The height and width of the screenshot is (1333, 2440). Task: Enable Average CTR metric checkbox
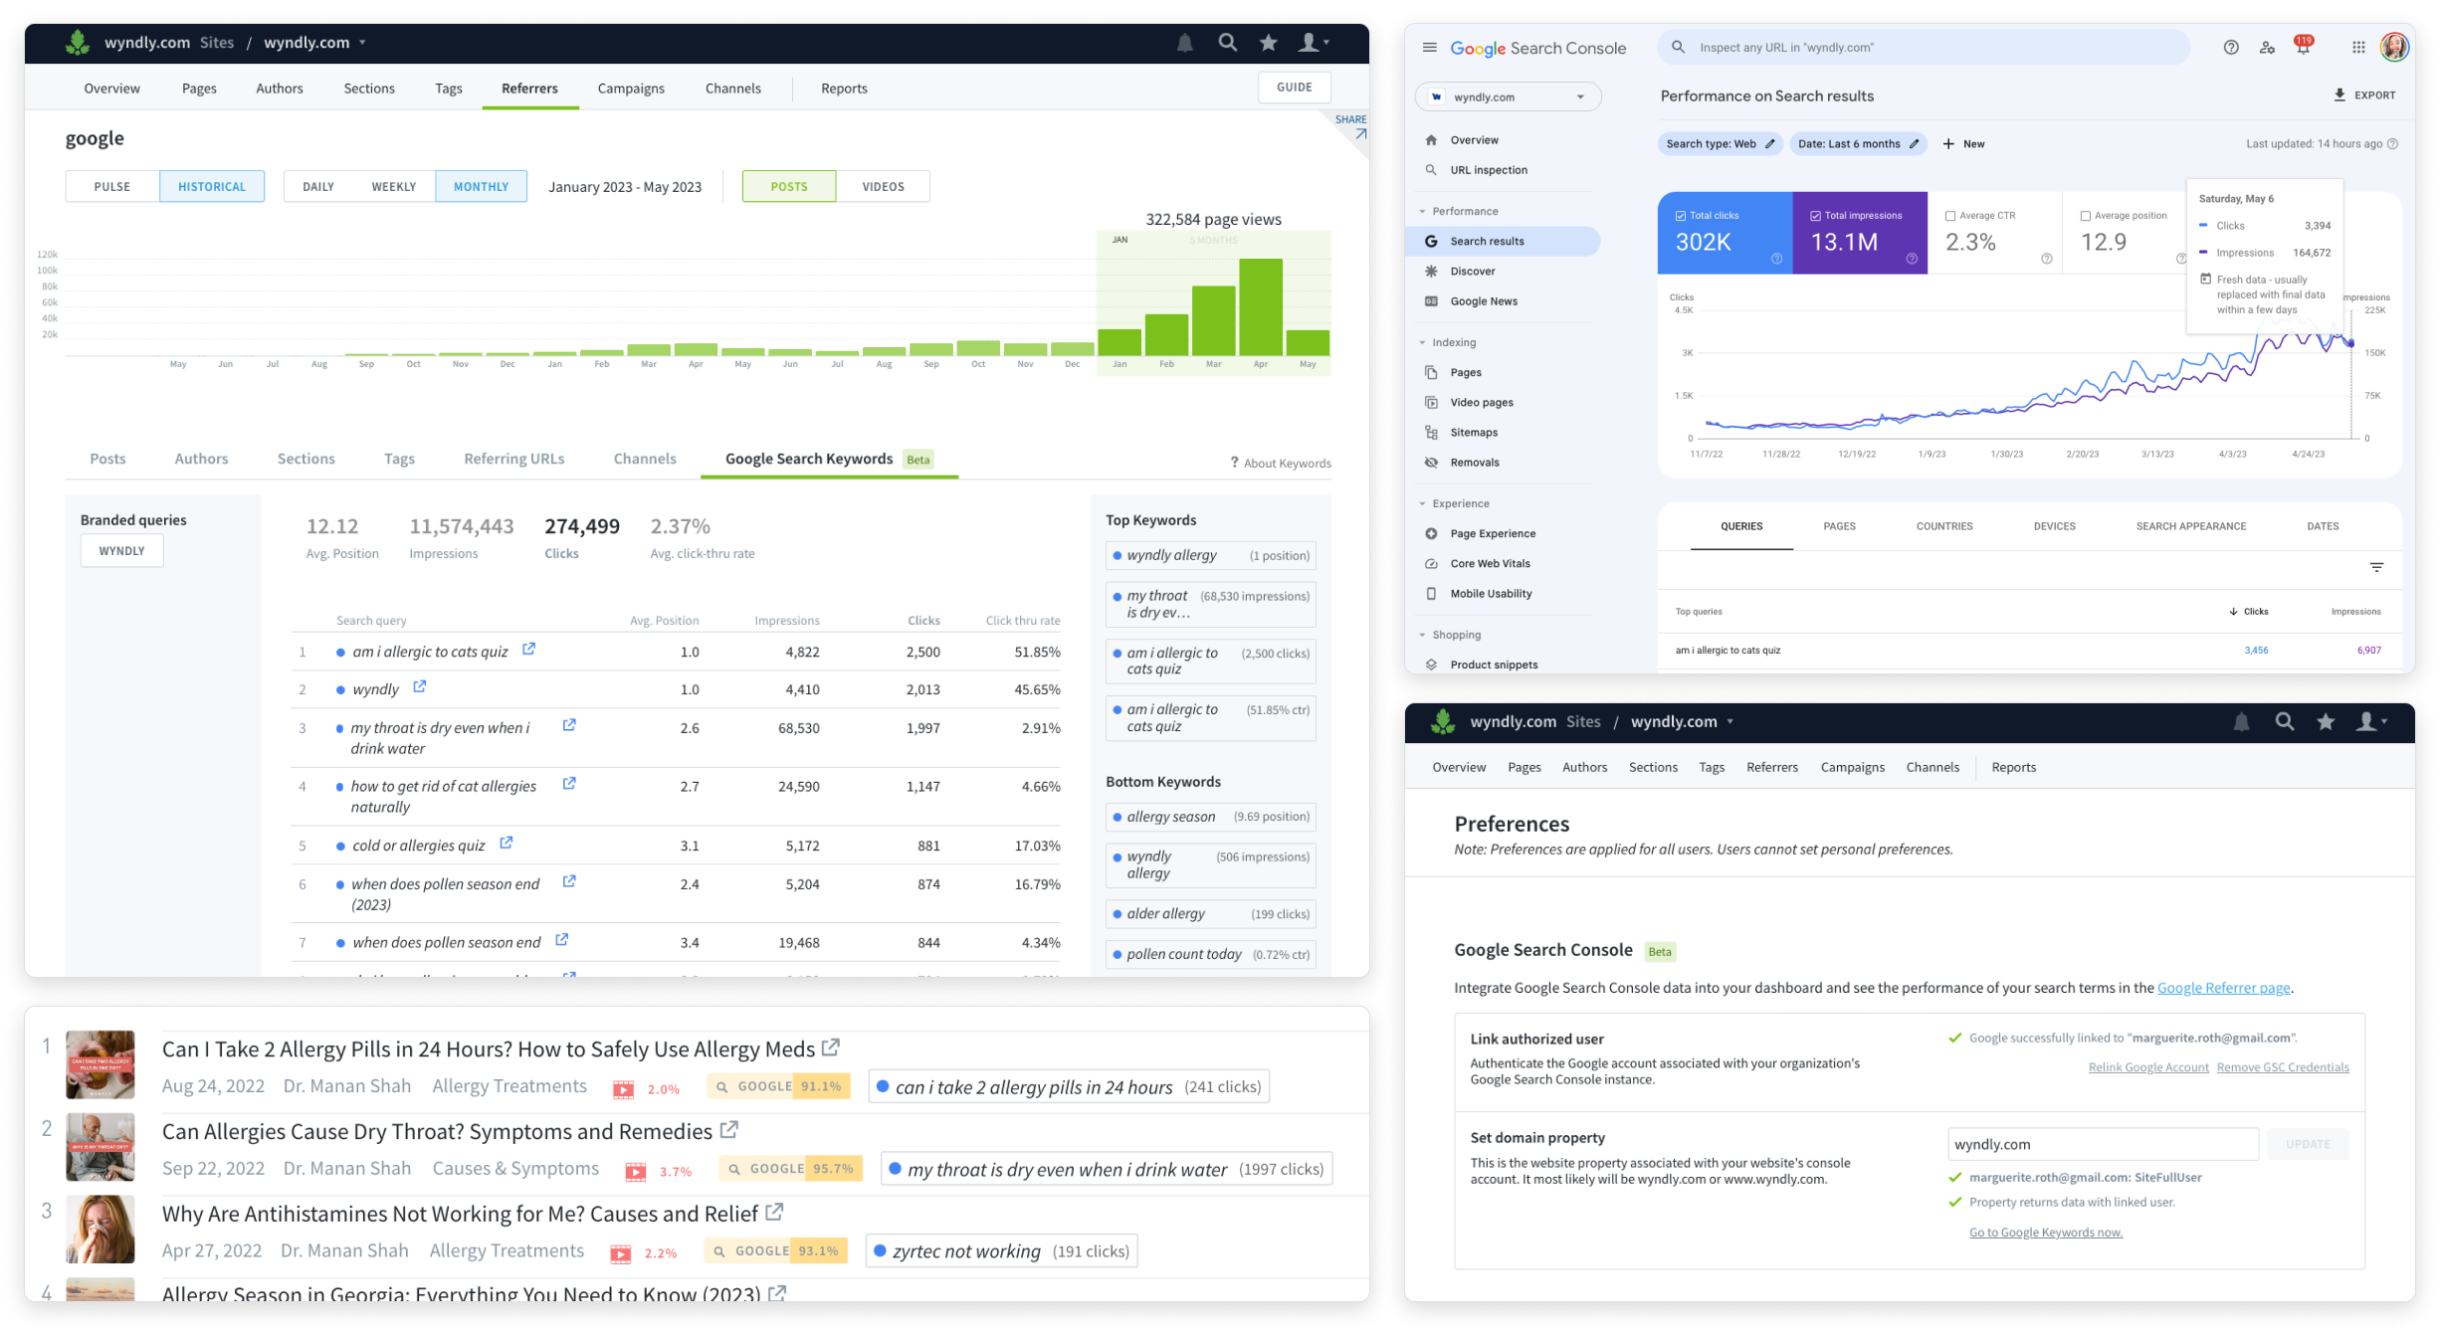pyautogui.click(x=1949, y=216)
